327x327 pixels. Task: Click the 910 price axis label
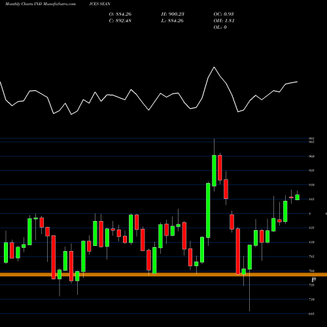click(311, 185)
